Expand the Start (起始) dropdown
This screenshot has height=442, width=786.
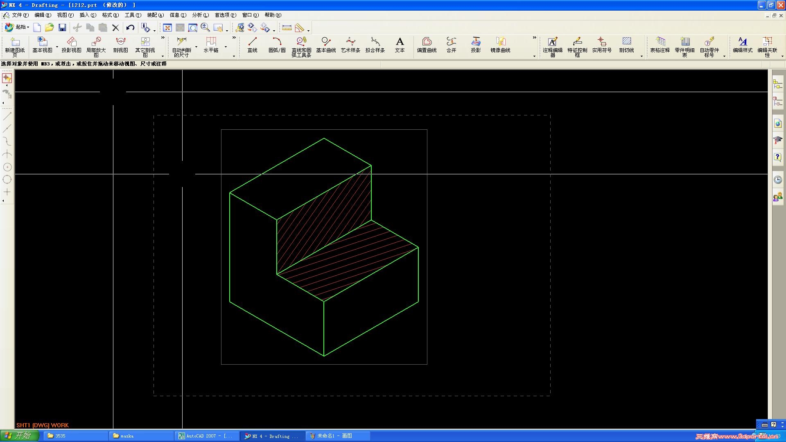coord(17,27)
